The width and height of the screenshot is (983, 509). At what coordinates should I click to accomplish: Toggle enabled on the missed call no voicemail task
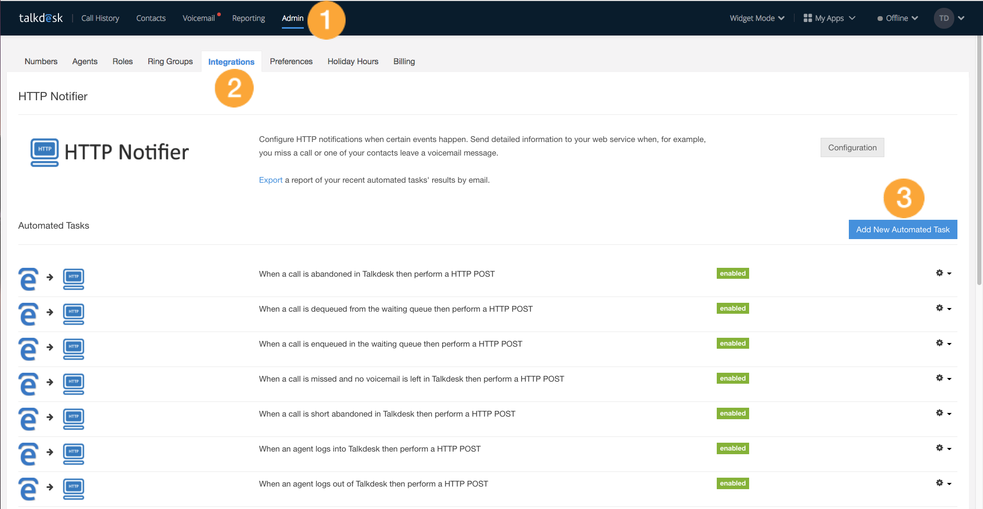(x=732, y=378)
